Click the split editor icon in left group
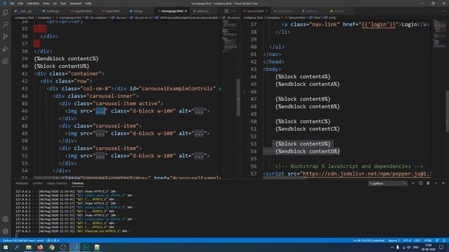Screen dimensions: 449x252 [226, 11]
